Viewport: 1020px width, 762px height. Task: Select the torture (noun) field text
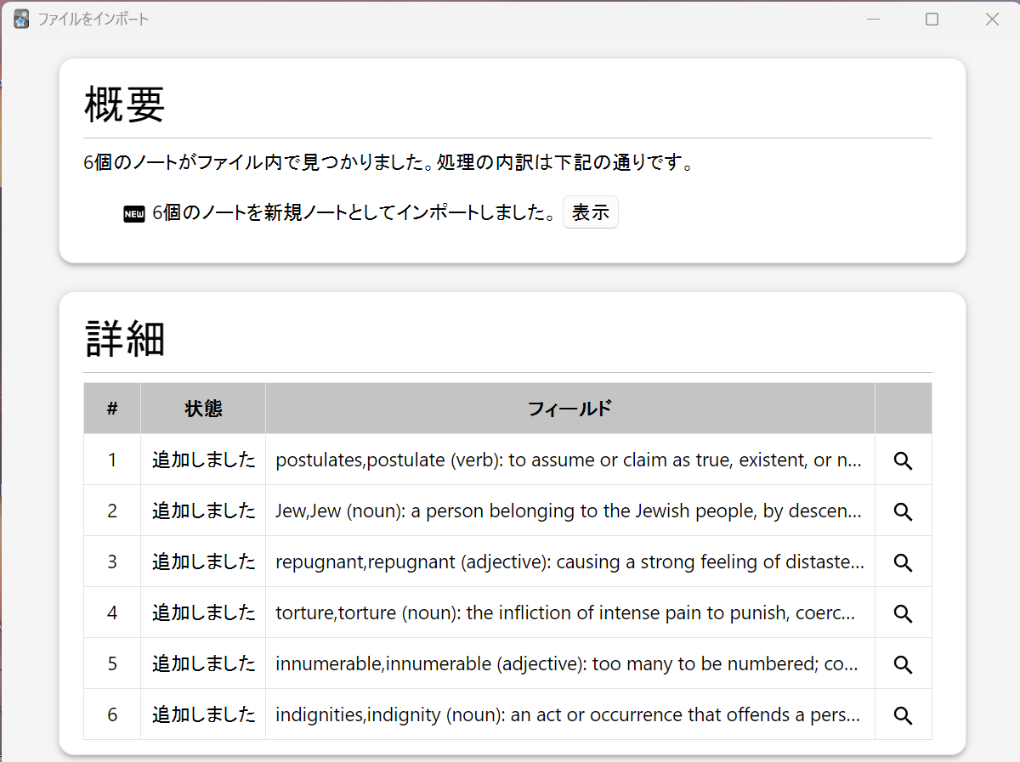(566, 612)
